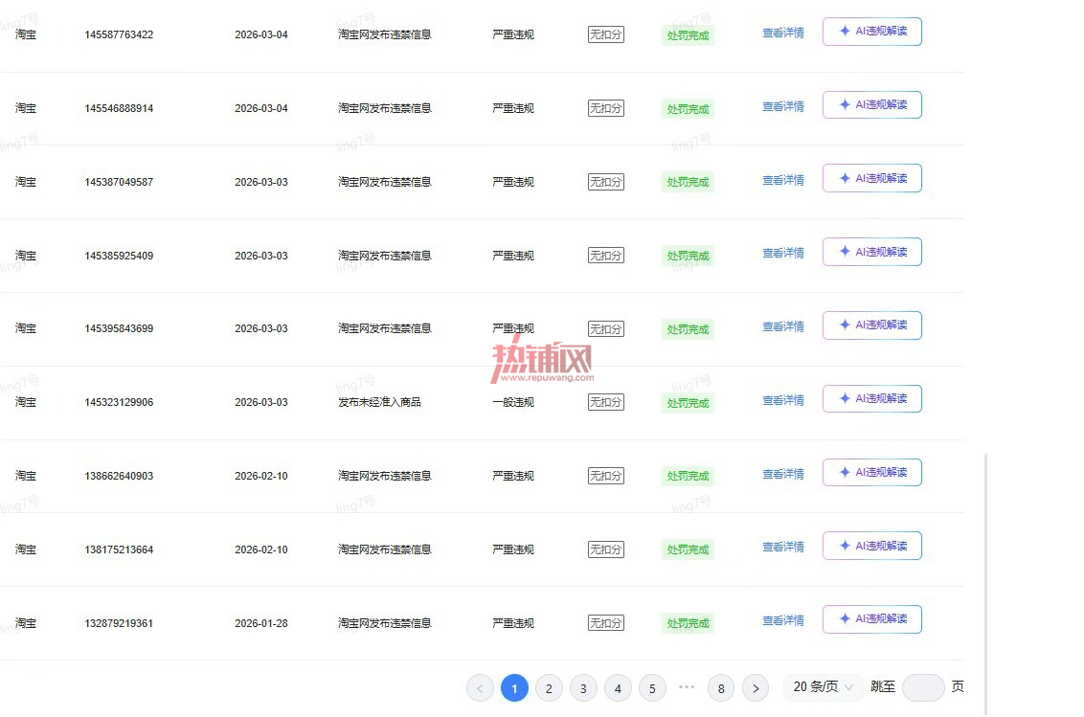Click AI违规解读 sparkle icon for 145323129906

[844, 399]
